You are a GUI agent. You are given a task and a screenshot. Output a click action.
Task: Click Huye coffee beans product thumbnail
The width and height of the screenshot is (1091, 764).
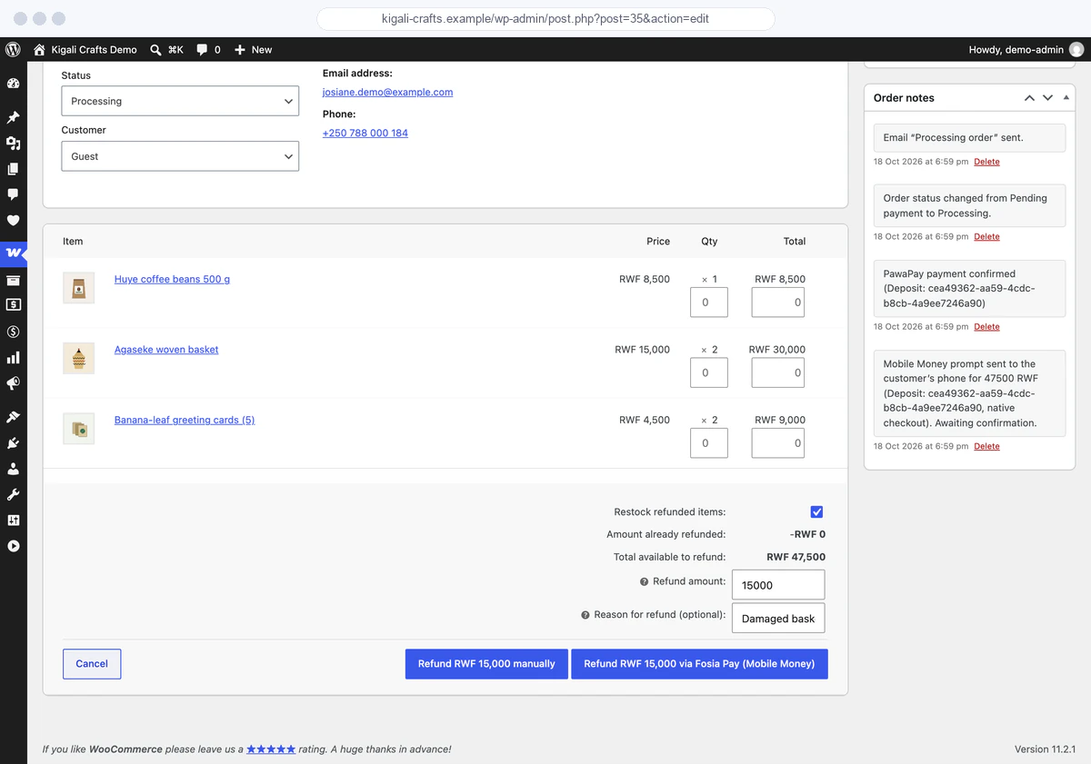coord(79,288)
